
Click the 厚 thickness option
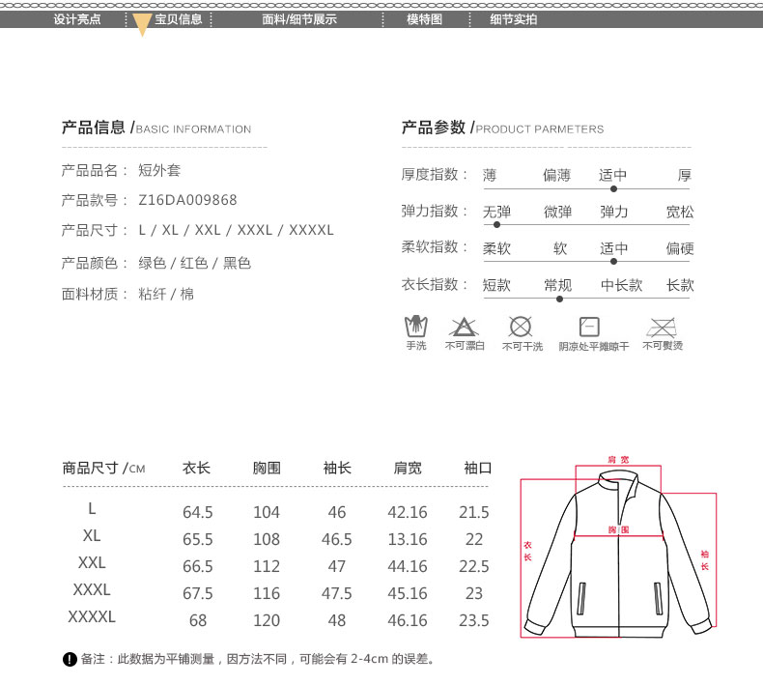[x=684, y=175]
